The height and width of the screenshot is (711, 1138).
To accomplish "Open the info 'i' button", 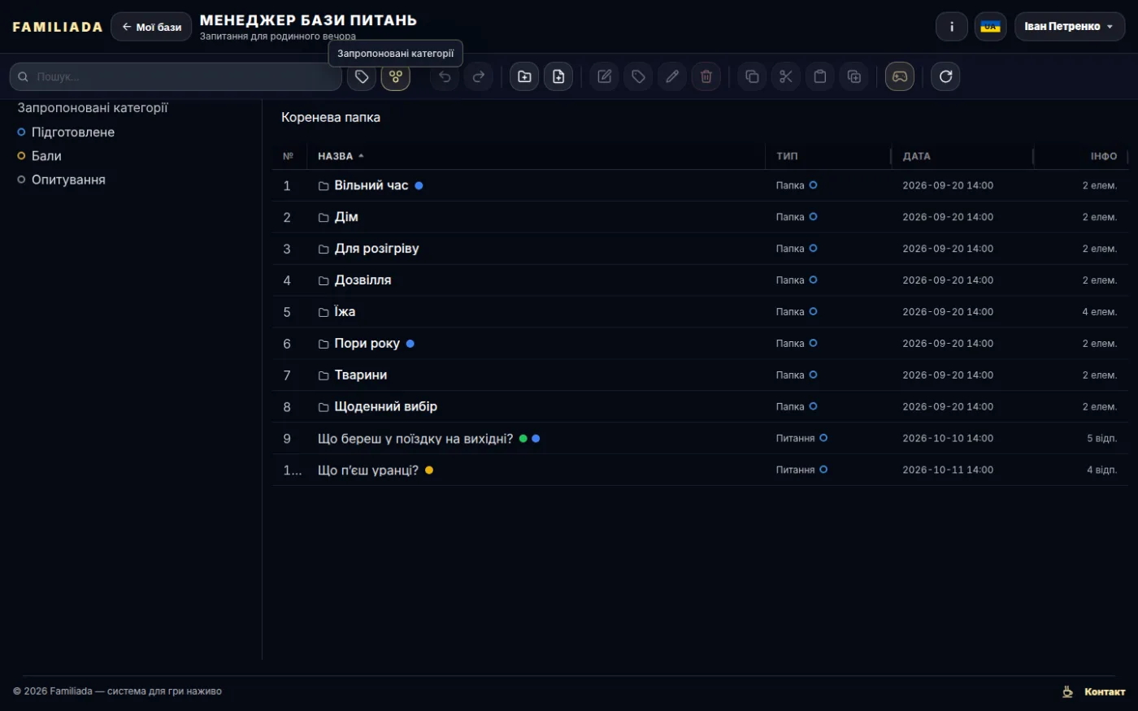I will tap(952, 27).
